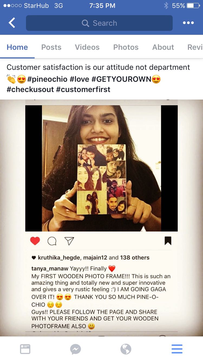Tap the red heart like icon
Image resolution: width=203 pixels, height=361 pixels.
[35, 241]
